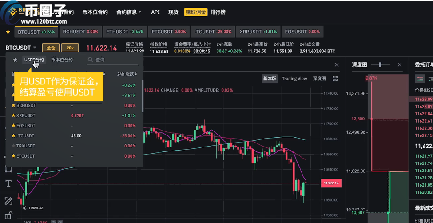
Task: Click bid price 11621.97 in the order book
Action: point(424,156)
